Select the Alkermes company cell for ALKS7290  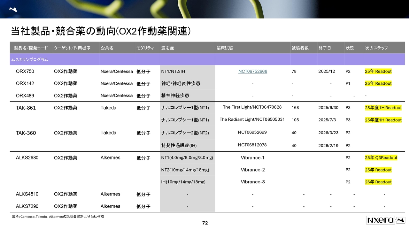(x=110, y=206)
